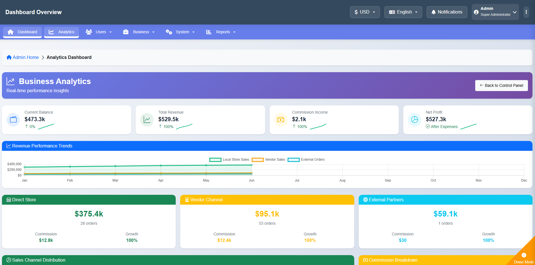Click the June data point on Local Store Sales line
Viewport: 535px width, 265px height.
[252, 165]
